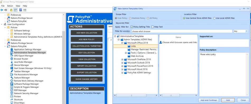Select the Application Settings Manager lock icon

[x=12, y=49]
